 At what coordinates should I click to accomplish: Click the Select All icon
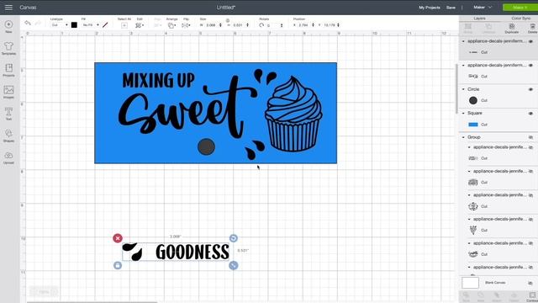coord(124,25)
